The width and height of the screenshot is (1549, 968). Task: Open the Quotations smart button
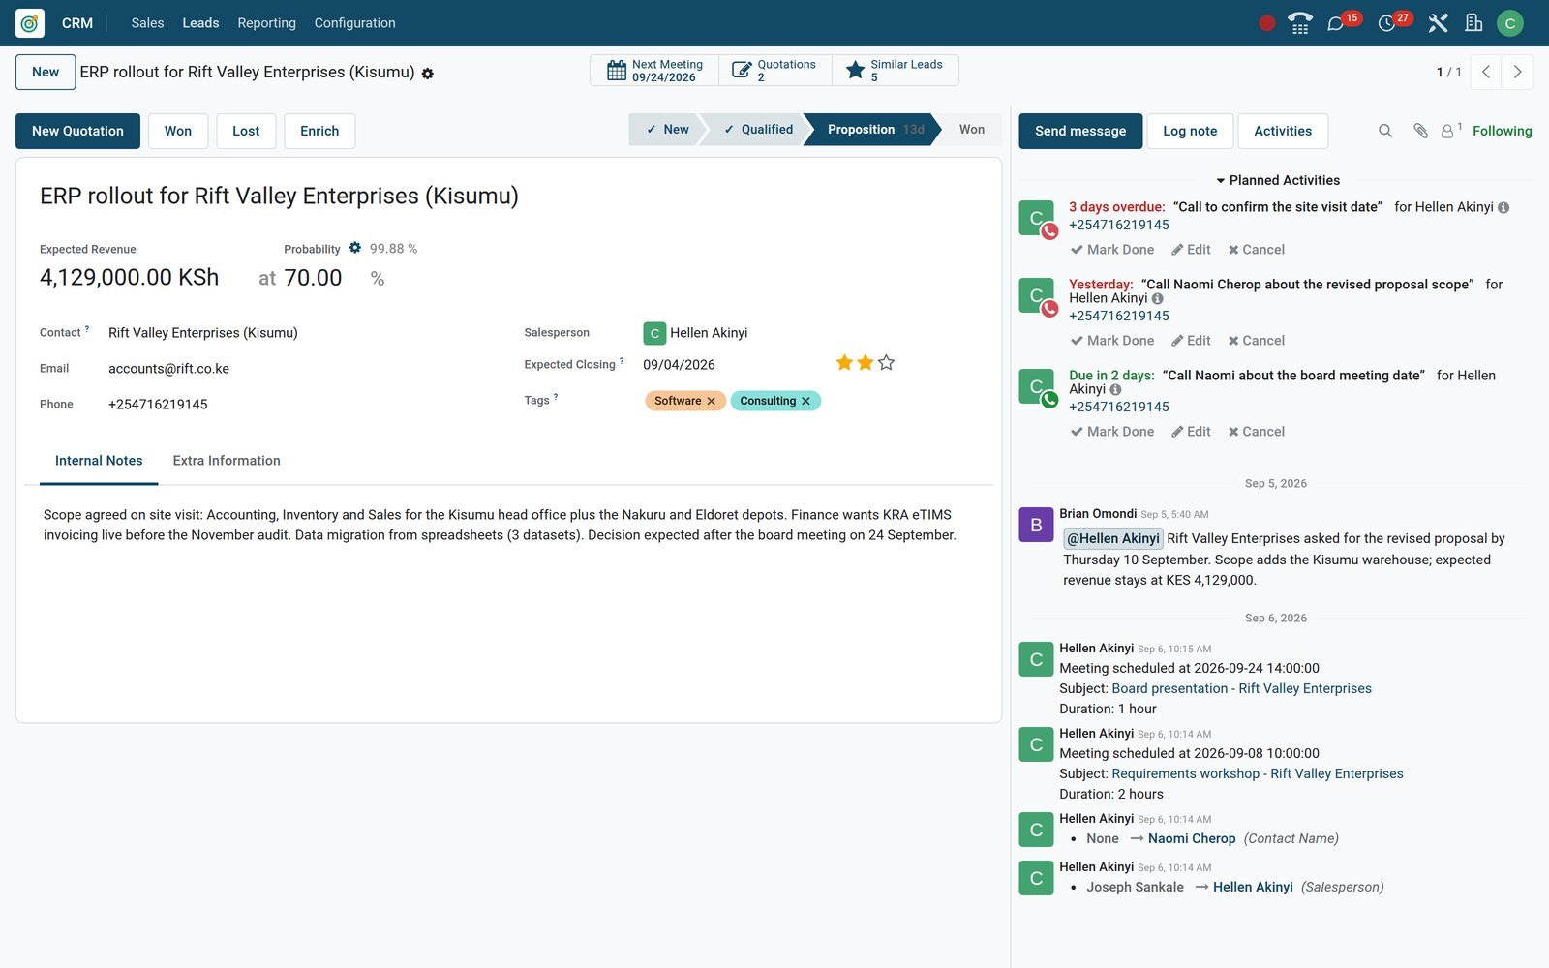774,71
